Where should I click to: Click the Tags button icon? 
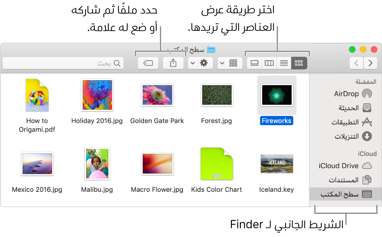148,63
